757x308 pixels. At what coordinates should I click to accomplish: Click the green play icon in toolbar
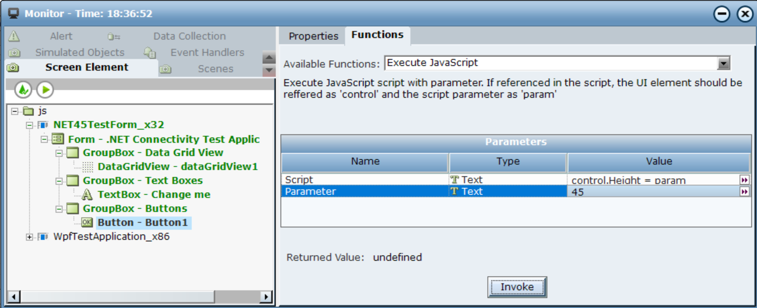(x=45, y=90)
